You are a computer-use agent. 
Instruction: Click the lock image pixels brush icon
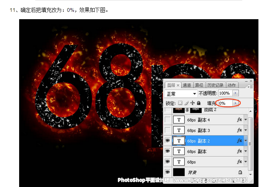tap(186, 103)
